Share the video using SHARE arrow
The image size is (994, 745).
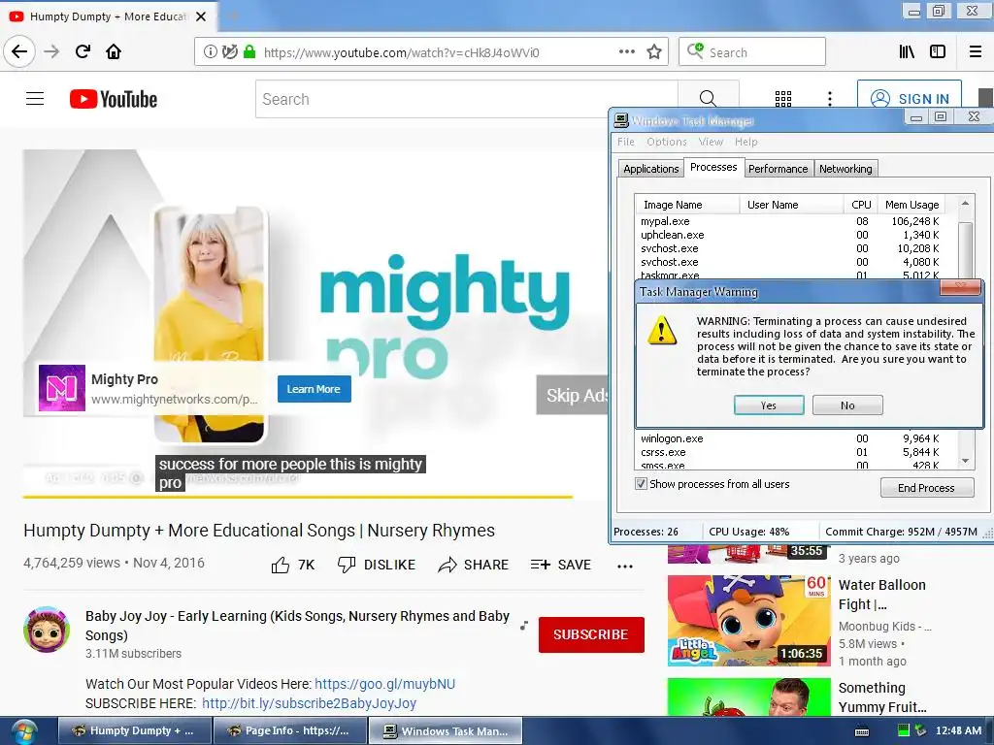[474, 565]
